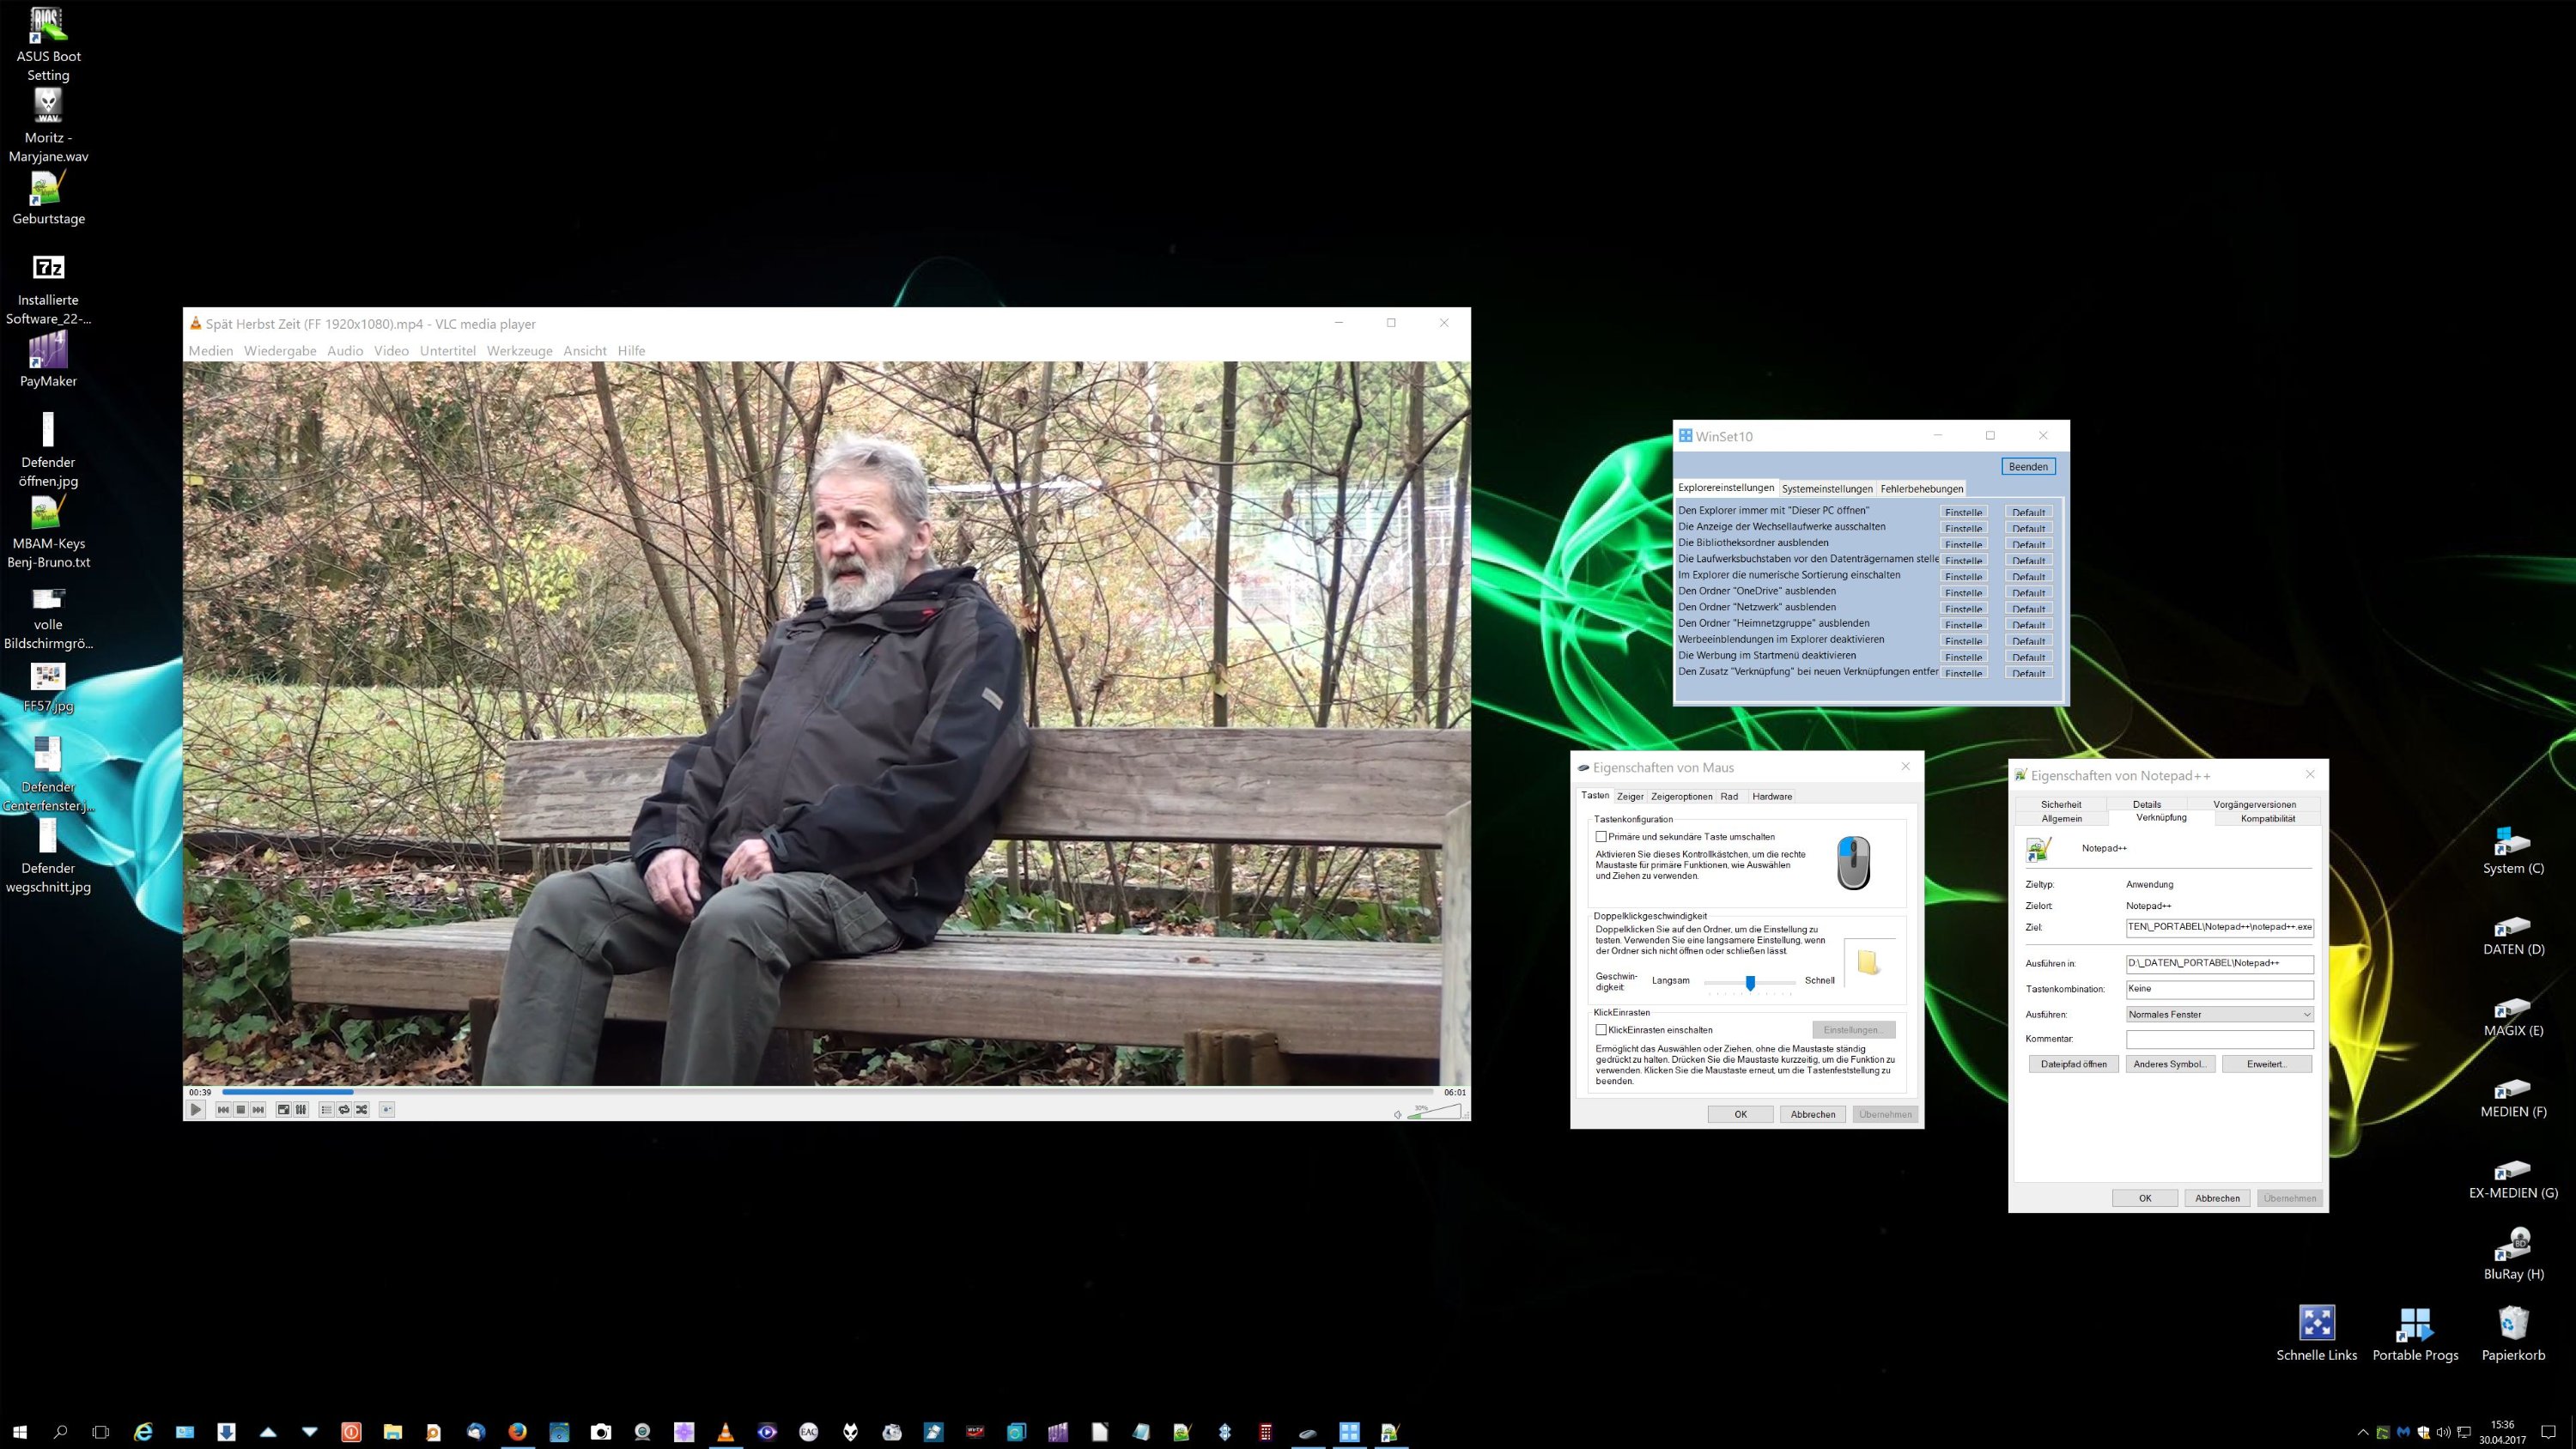Open the Werkzeuge menu in VLC
The width and height of the screenshot is (2576, 1449).
pos(519,351)
